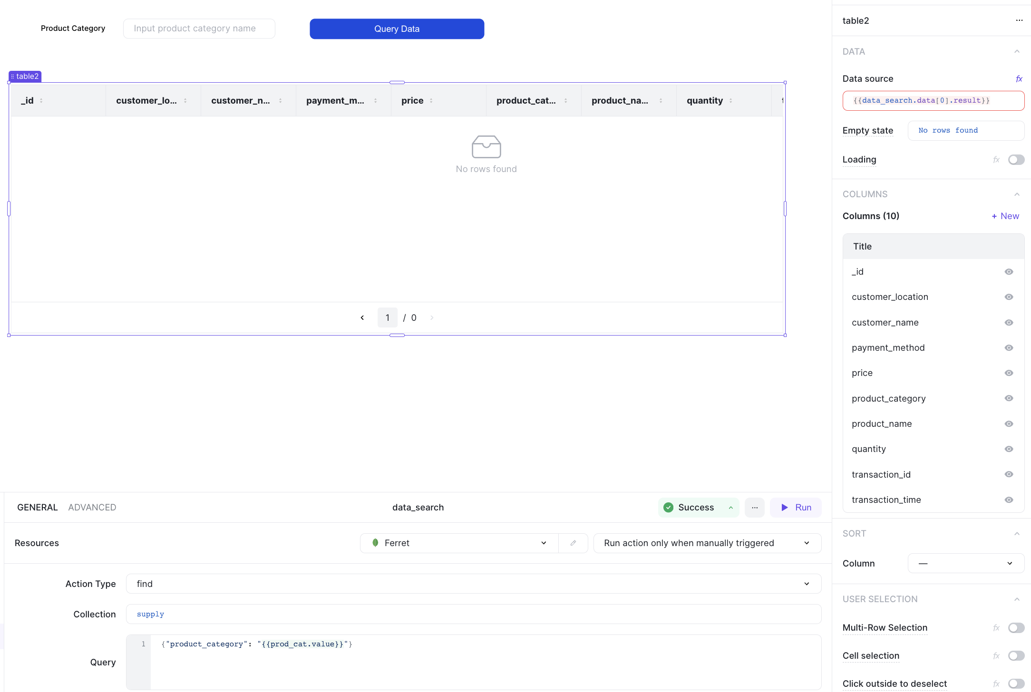This screenshot has height=692, width=1031.
Task: Go to next table page
Action: tap(432, 317)
